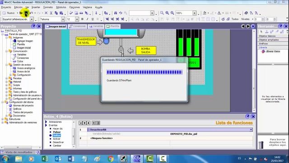The width and height of the screenshot is (289, 163).
Task: Click the zoom to selection icon
Action: (x=162, y=13)
